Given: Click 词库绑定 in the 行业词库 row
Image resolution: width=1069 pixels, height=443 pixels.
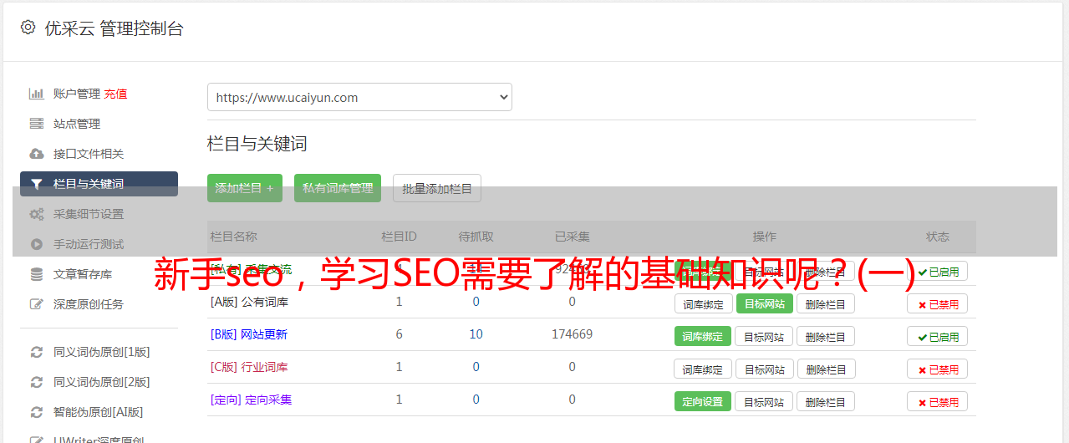Looking at the screenshot, I should pyautogui.click(x=703, y=369).
